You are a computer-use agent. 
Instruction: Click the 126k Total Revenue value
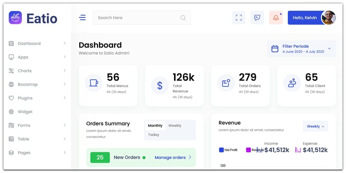tap(183, 77)
